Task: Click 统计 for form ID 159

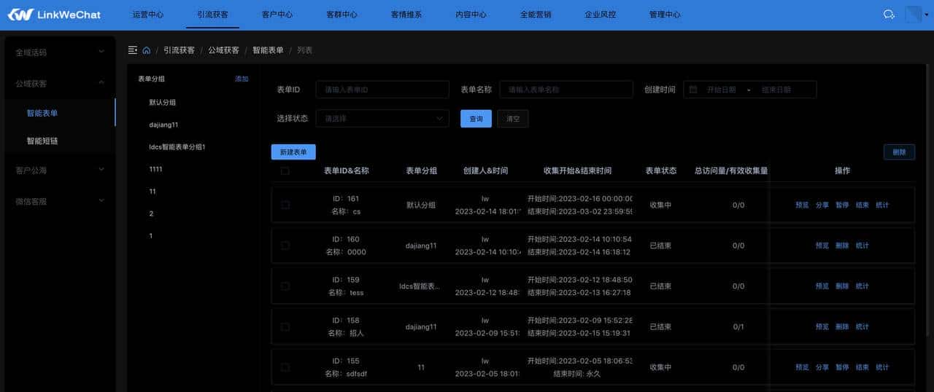Action: pyautogui.click(x=862, y=286)
